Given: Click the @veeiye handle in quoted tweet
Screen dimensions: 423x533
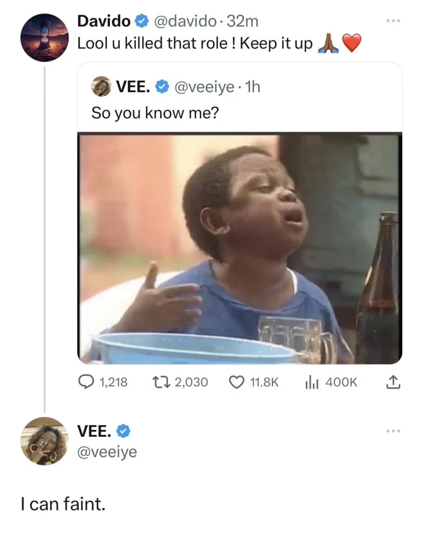Looking at the screenshot, I should click(x=204, y=87).
